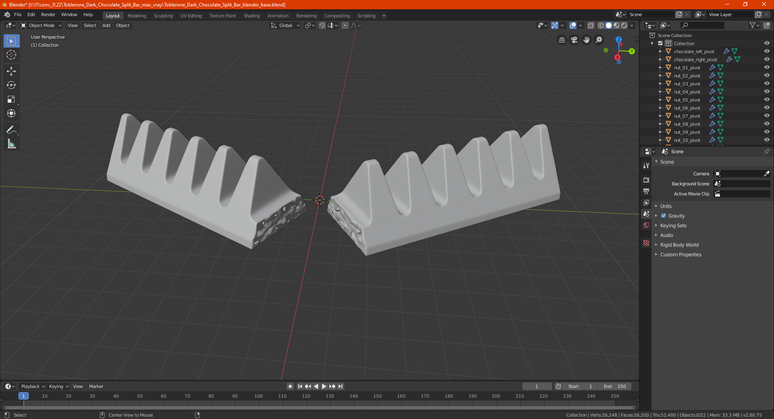Click the End frame field showing 250
The width and height of the screenshot is (774, 419).
pos(614,386)
